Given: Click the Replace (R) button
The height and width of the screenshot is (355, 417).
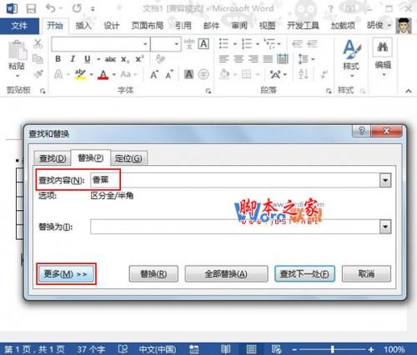Looking at the screenshot, I should click(x=153, y=274).
